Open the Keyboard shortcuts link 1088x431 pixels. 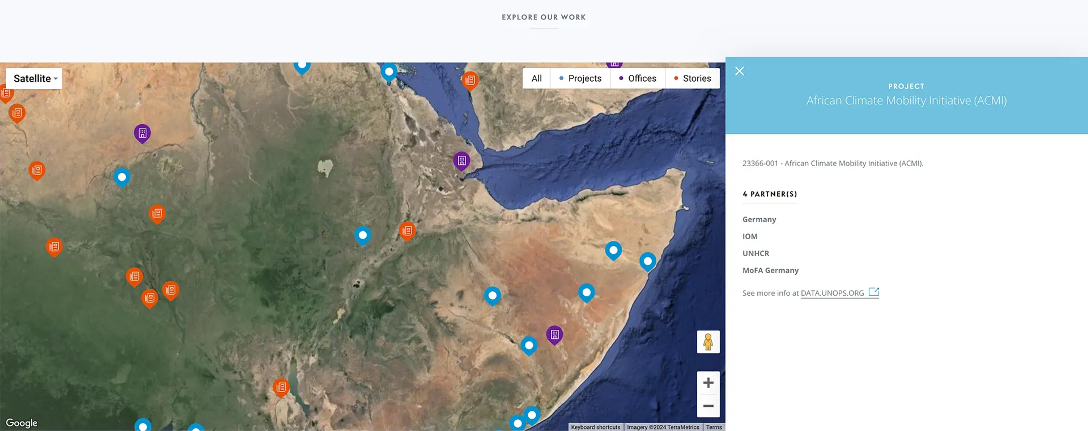pyautogui.click(x=595, y=427)
